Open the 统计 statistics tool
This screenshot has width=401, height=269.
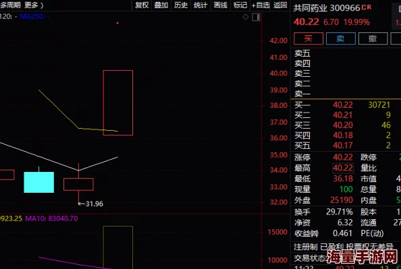(x=200, y=5)
